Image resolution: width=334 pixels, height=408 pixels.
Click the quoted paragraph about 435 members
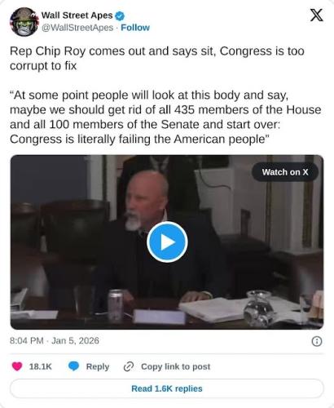pyautogui.click(x=165, y=118)
